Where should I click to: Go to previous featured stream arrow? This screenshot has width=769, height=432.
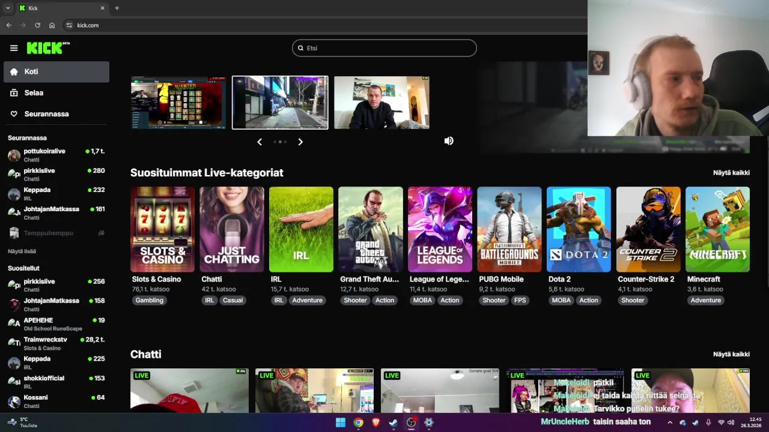[260, 142]
